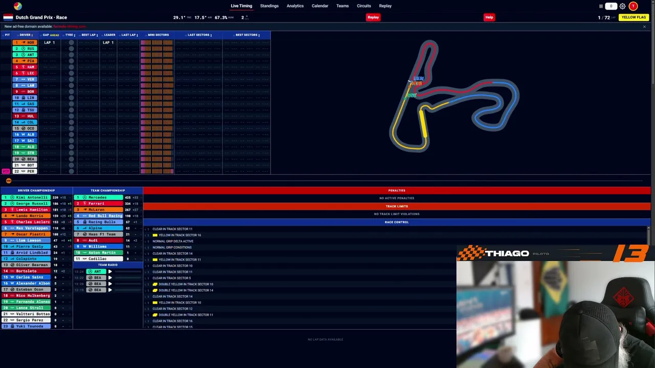Click the pink PIT badge beside PER
Image resolution: width=655 pixels, height=368 pixels.
click(x=6, y=171)
